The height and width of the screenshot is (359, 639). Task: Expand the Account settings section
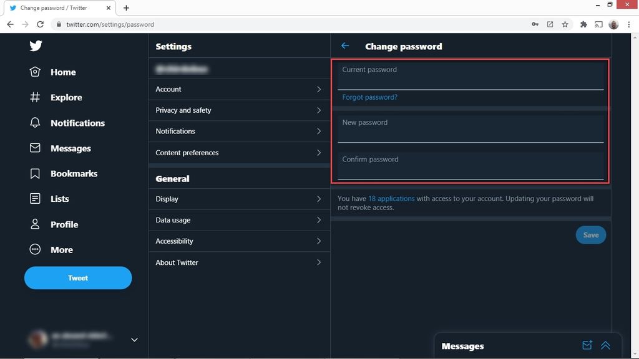239,89
